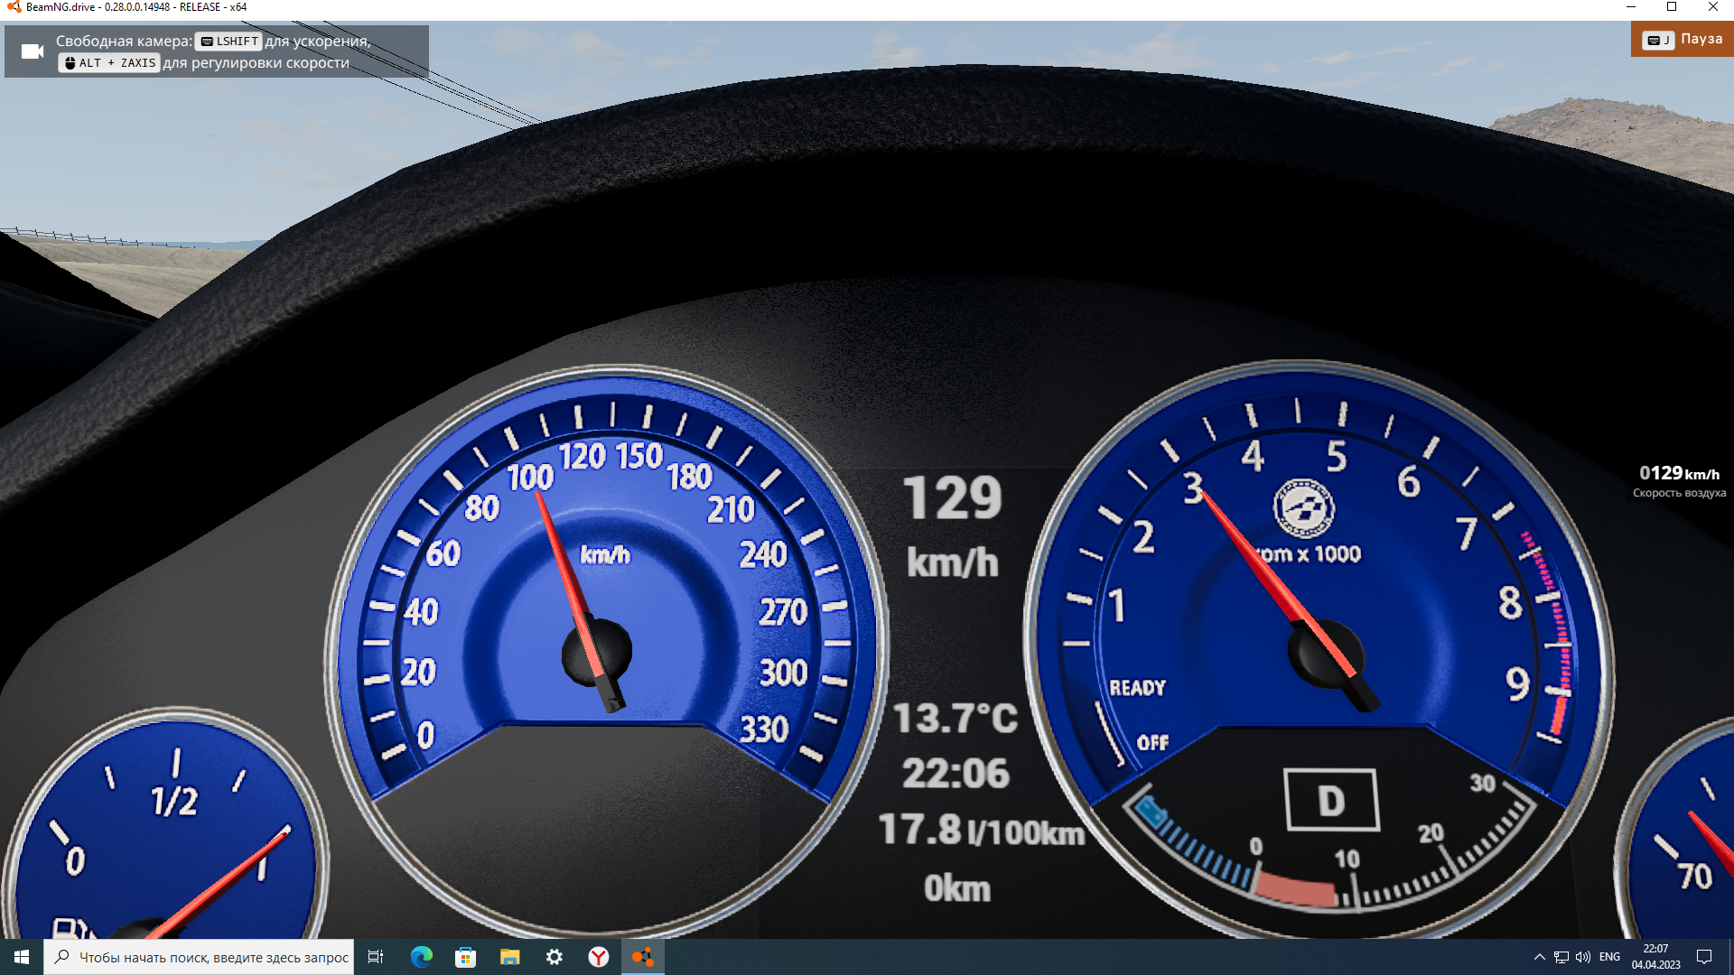Open the system clock 22:07 calendar

[1655, 957]
